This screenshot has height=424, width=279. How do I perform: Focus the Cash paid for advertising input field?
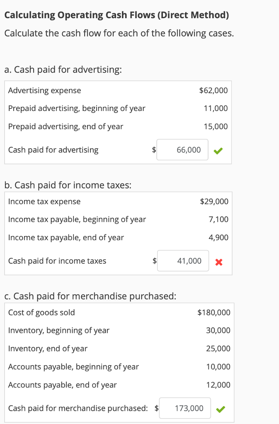coord(182,150)
